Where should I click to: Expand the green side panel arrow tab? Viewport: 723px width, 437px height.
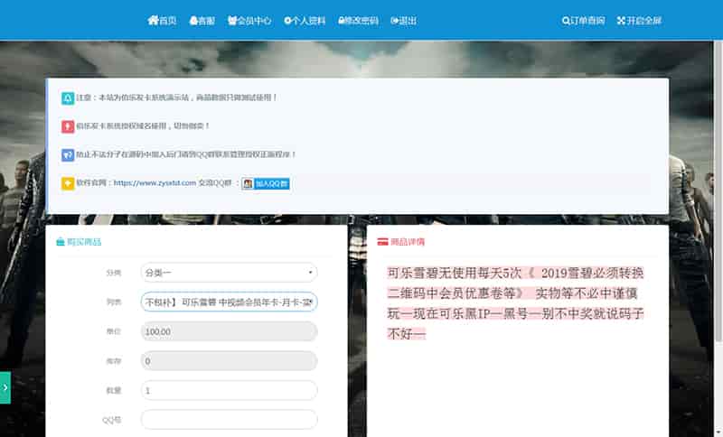5,387
